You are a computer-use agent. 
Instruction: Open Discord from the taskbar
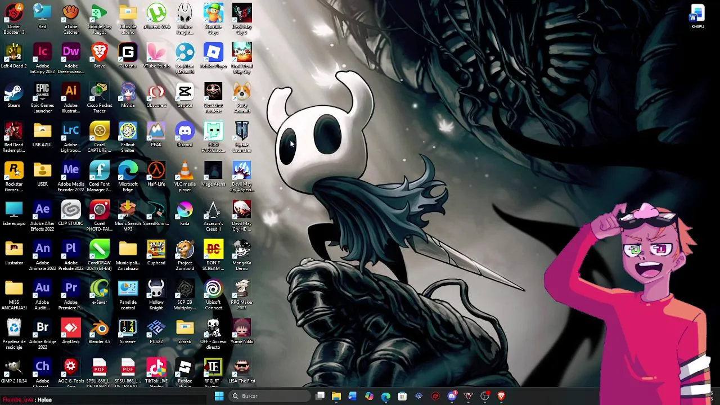(452, 396)
